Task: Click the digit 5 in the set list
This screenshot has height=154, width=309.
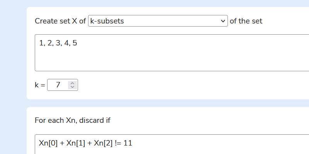Action: 75,43
